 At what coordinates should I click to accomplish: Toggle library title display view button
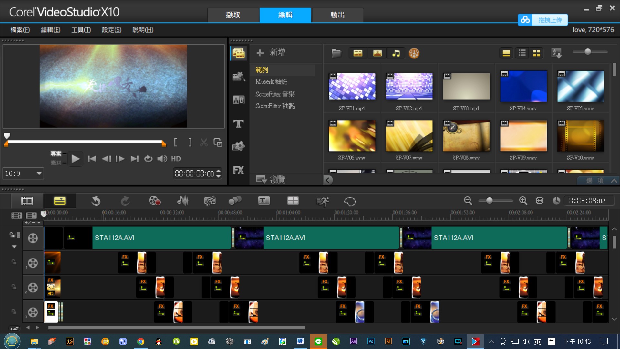[506, 53]
